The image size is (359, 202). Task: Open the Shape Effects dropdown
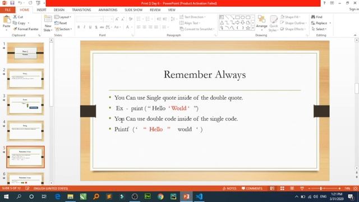[x=293, y=29]
